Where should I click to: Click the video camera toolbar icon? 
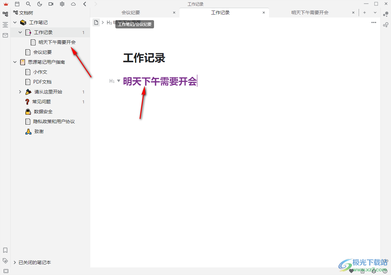point(51,4)
